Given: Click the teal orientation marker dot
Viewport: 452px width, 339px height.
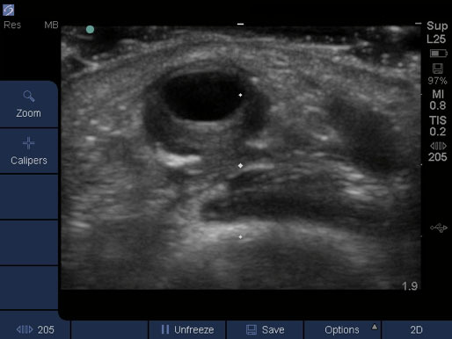Looking at the screenshot, I should point(90,29).
